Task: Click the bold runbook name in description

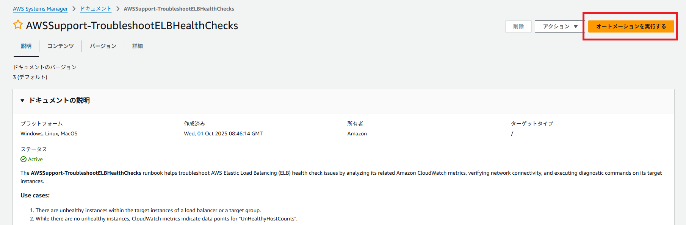Action: tap(86, 173)
